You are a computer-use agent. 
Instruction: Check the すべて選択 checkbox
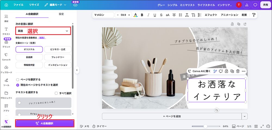56,93
